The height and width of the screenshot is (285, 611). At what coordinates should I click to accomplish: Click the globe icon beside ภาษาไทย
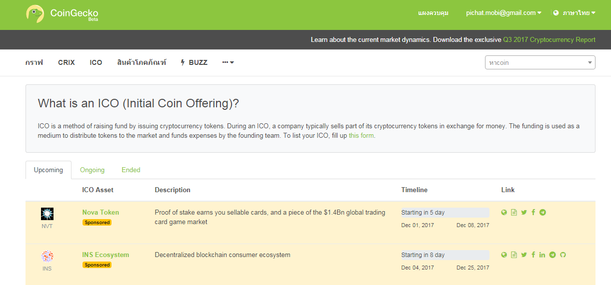556,13
